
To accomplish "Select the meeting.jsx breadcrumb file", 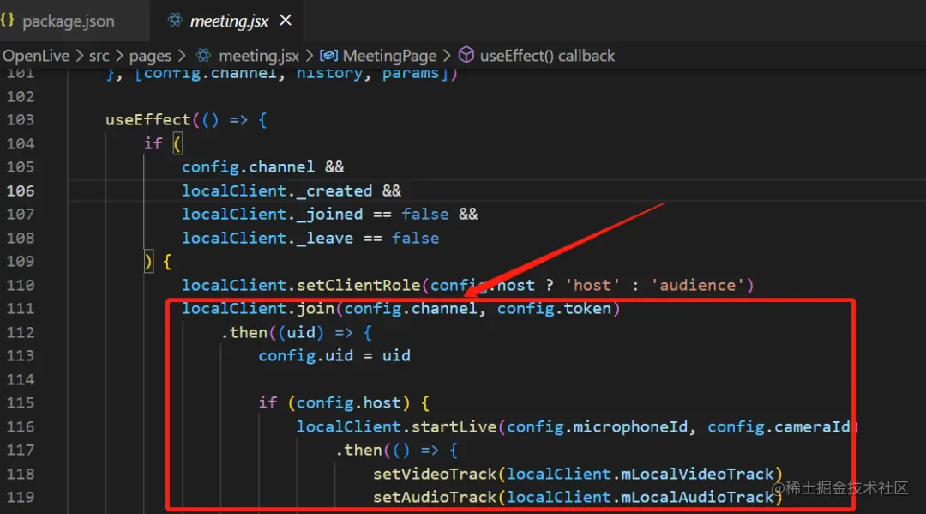I will tap(259, 56).
